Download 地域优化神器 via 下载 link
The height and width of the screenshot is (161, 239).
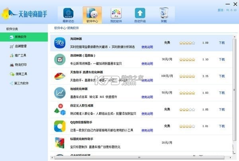(222, 93)
